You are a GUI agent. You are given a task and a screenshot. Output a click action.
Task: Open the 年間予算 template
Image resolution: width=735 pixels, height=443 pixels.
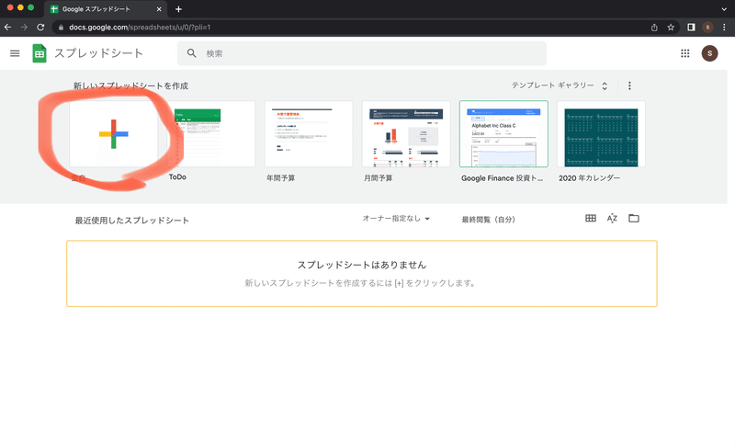(x=309, y=134)
